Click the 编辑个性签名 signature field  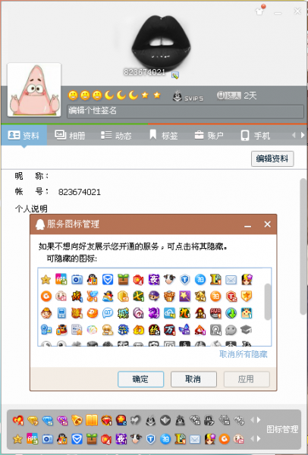pos(186,111)
